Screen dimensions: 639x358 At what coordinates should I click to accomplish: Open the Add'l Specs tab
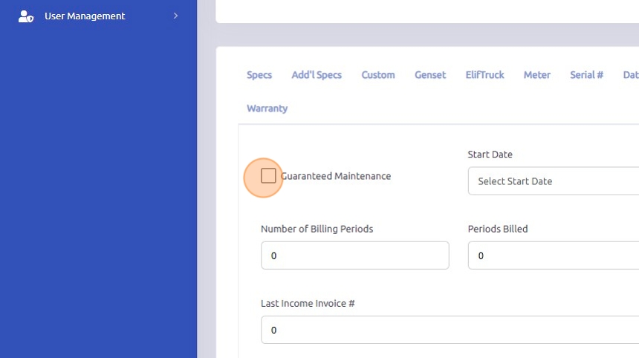[317, 75]
